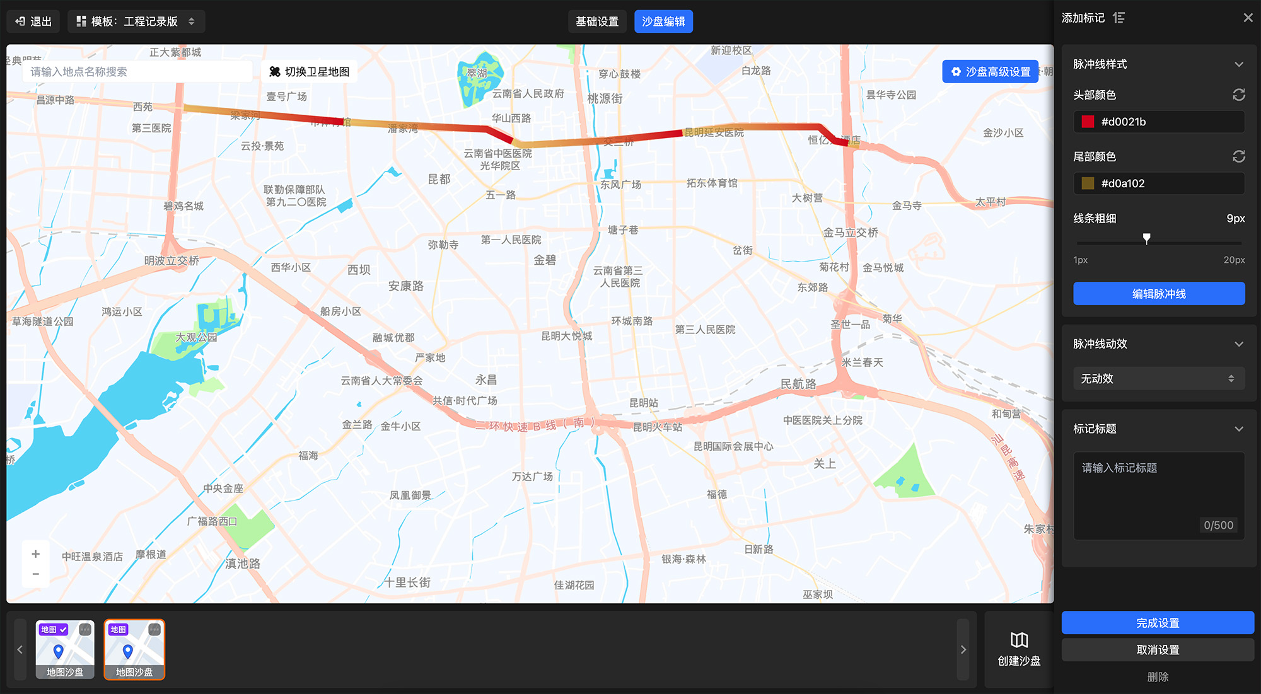Zoom in the map with plus button
This screenshot has width=1261, height=694.
coord(36,554)
